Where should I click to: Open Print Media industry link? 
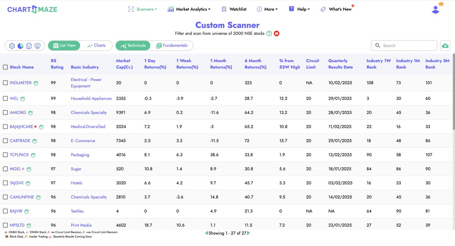[x=81, y=225]
